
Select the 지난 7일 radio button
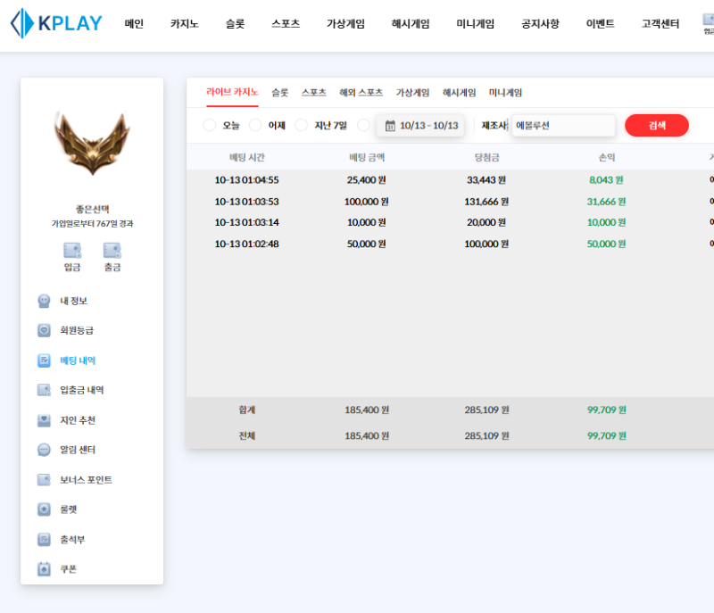(301, 125)
